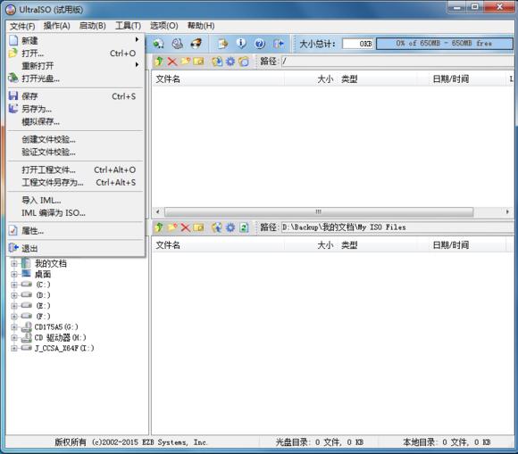Click the burn CD image icon

(x=196, y=44)
